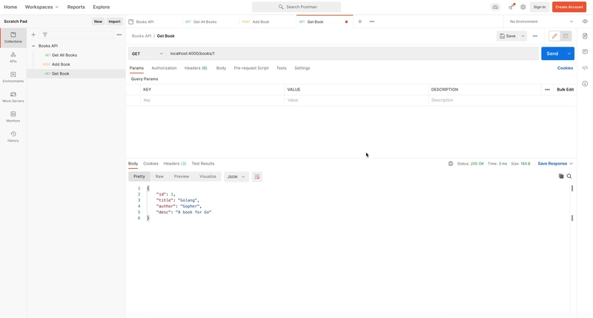Viewport: 593px width, 318px height.
Task: Select the Visualize response view
Action: (x=208, y=176)
